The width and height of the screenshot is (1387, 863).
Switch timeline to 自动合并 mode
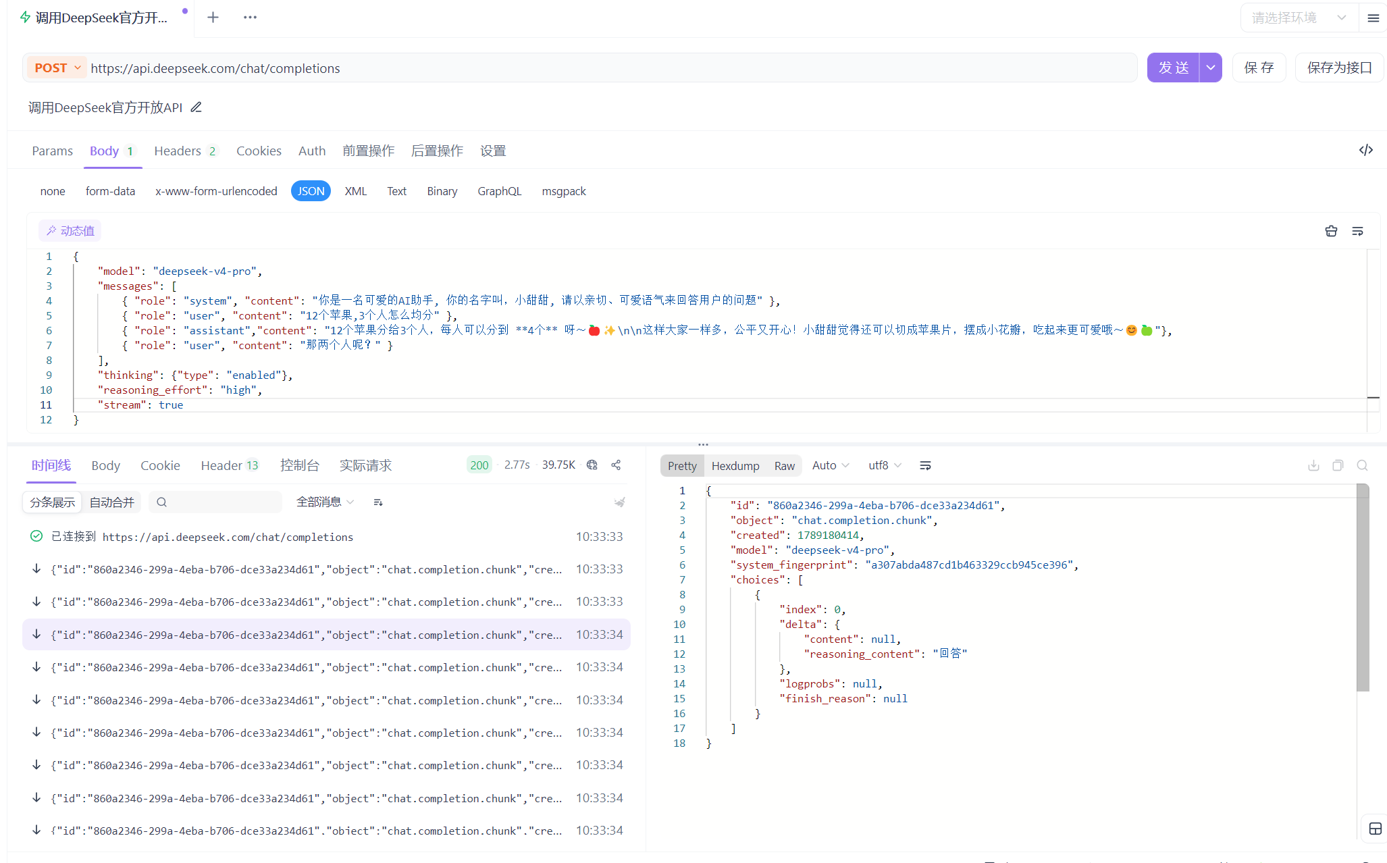[111, 502]
